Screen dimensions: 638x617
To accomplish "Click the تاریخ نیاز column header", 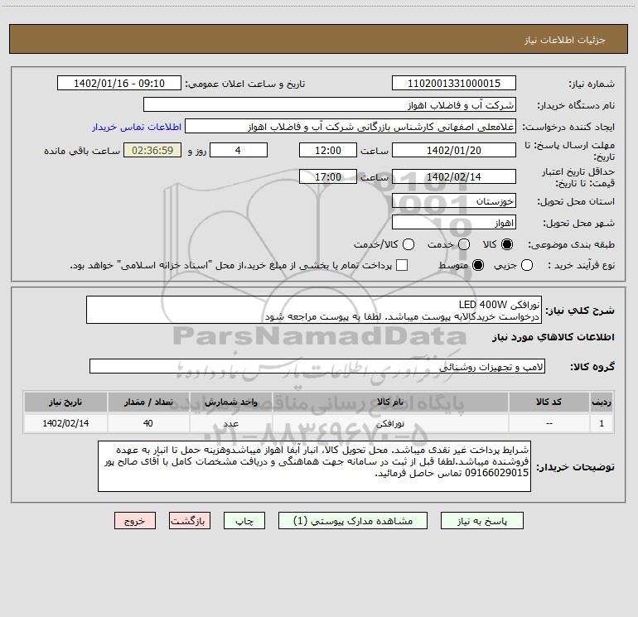I will pyautogui.click(x=65, y=402).
